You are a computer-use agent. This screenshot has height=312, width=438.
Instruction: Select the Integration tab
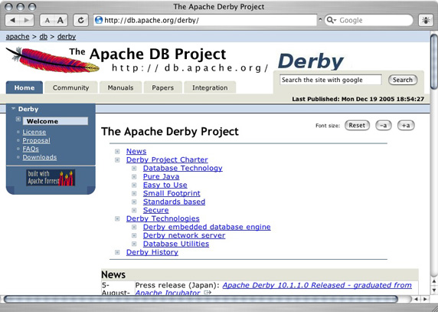tap(210, 88)
